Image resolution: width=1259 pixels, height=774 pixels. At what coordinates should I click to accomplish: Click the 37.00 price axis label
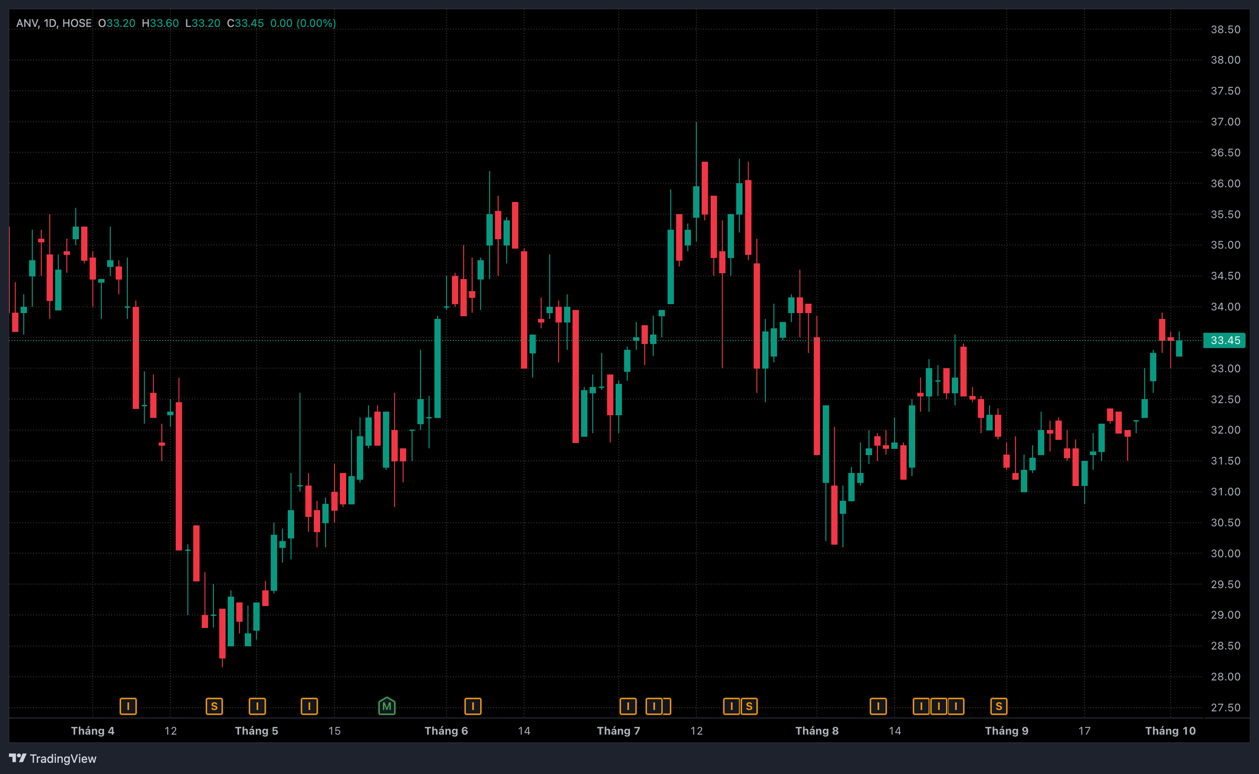[x=1225, y=121]
